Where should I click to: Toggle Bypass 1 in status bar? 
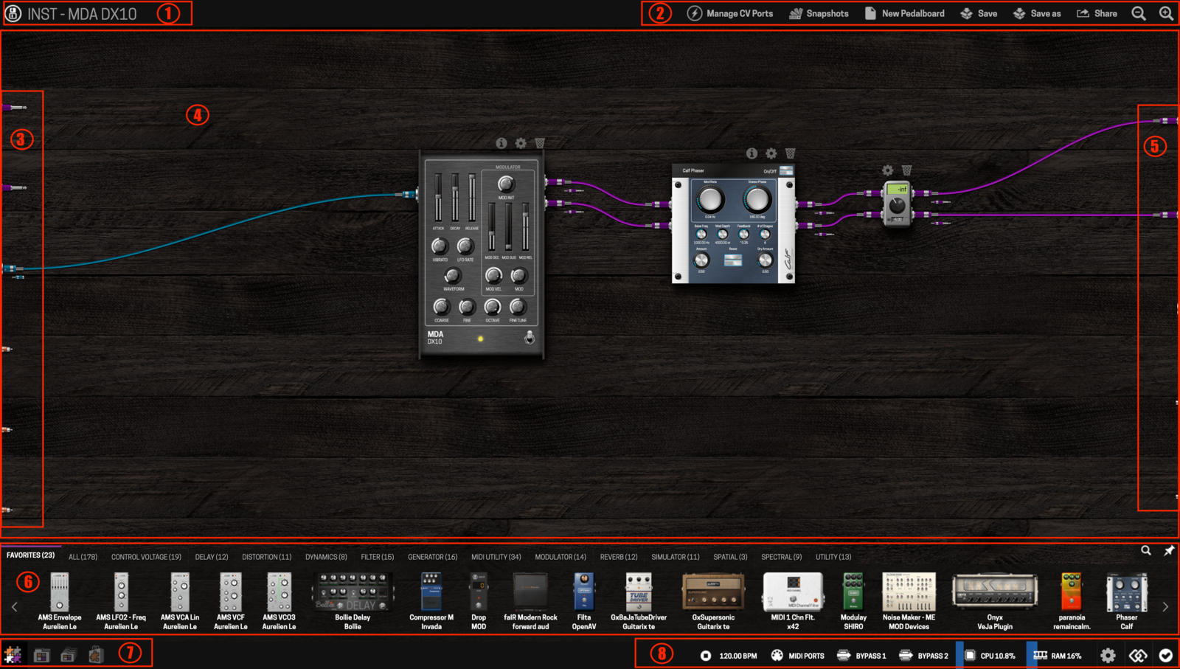point(861,656)
